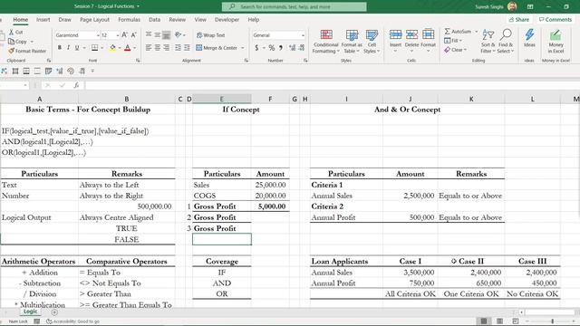Open the General number format dropdown
The height and width of the screenshot is (326, 580).
(x=303, y=35)
